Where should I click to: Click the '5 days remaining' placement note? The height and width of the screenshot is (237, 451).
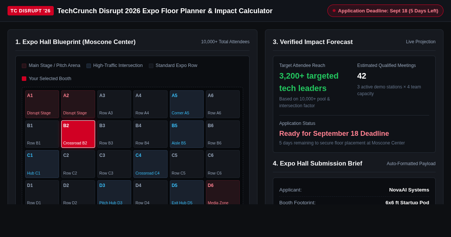pyautogui.click(x=342, y=143)
